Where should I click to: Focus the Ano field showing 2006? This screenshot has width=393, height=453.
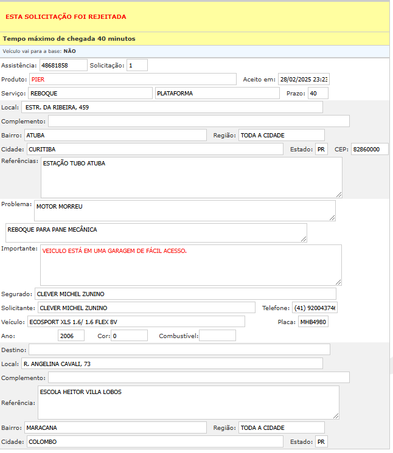click(x=71, y=336)
